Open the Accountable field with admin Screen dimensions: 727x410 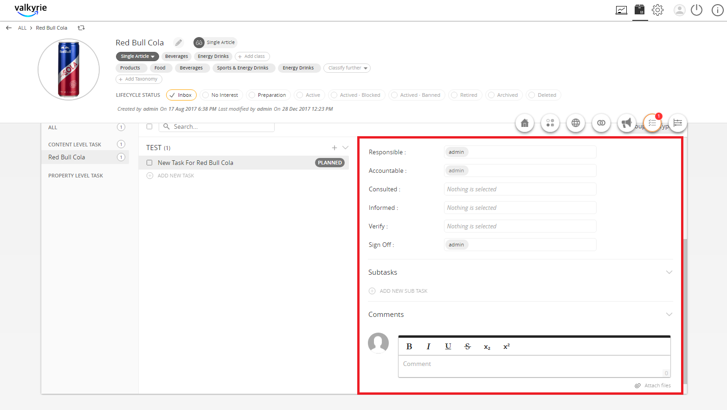(x=520, y=170)
